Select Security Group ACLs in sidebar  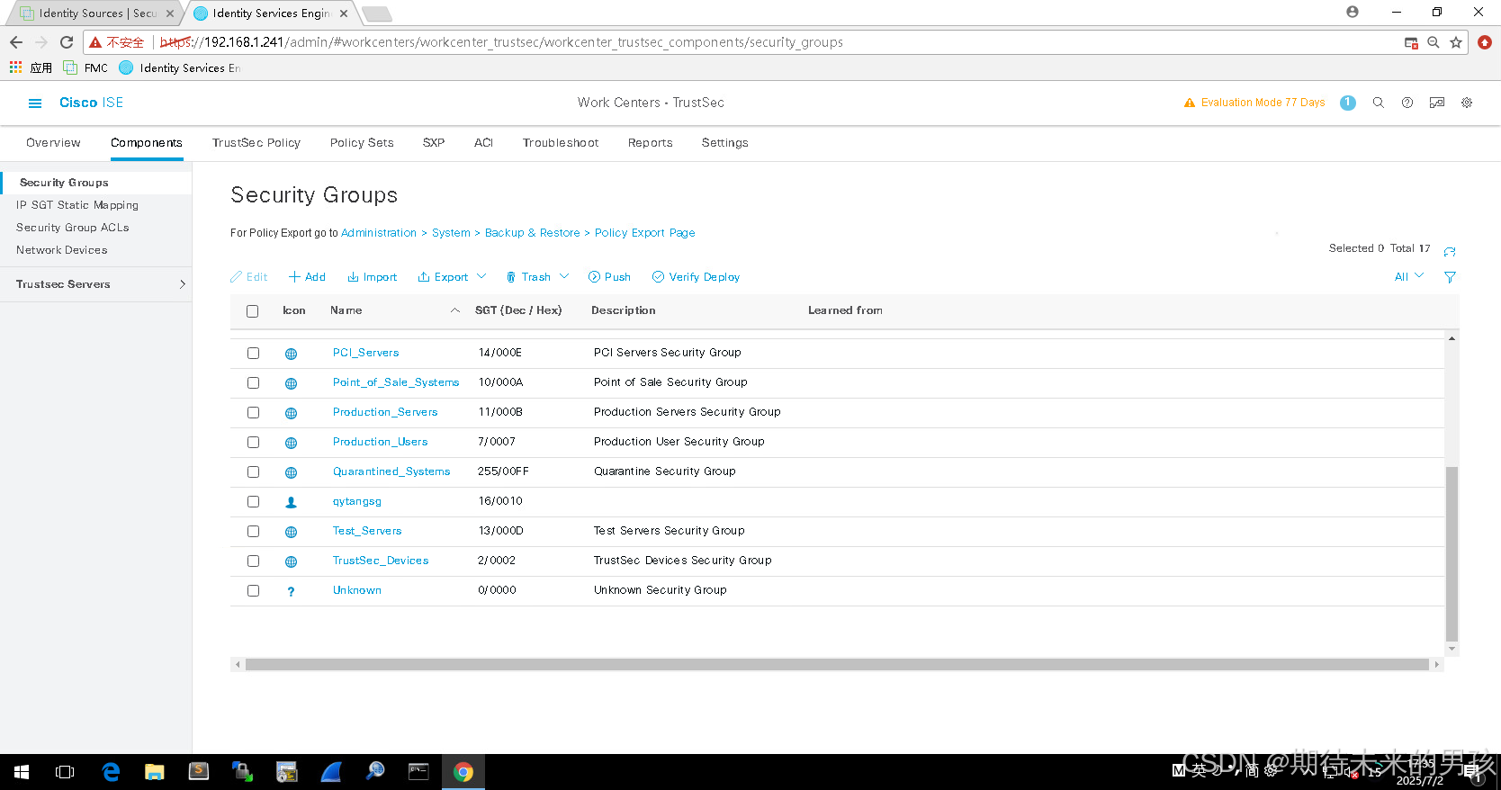click(x=73, y=228)
